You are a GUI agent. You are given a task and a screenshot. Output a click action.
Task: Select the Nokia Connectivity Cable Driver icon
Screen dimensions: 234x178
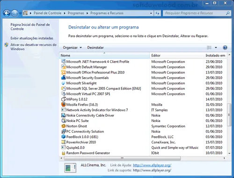(63, 115)
